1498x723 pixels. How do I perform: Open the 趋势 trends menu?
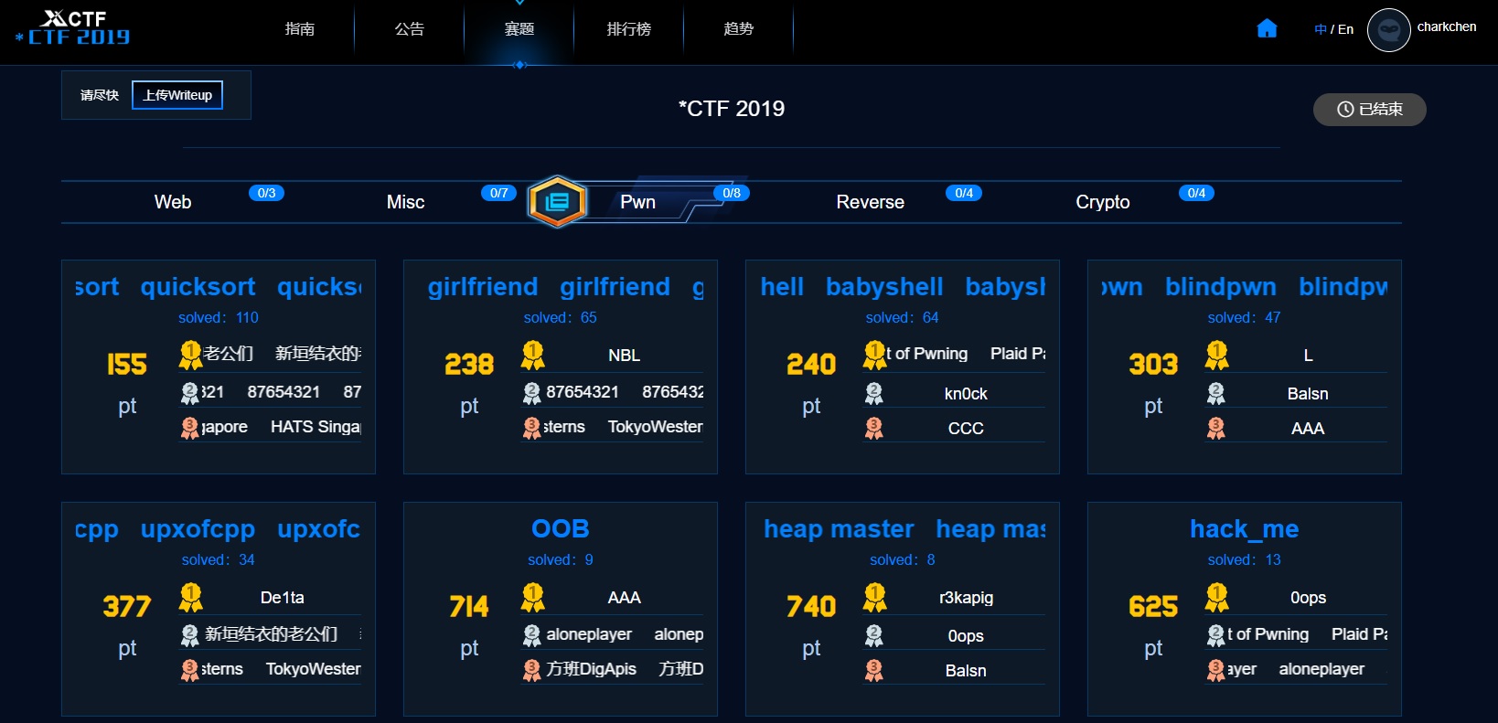pyautogui.click(x=739, y=29)
